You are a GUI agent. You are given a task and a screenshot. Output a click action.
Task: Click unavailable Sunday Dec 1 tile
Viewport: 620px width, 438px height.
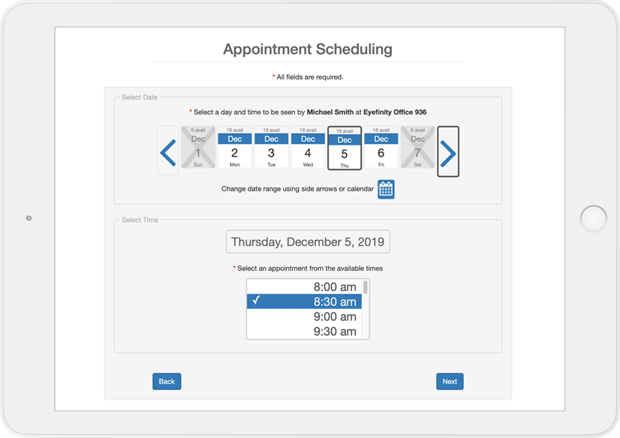(x=198, y=148)
